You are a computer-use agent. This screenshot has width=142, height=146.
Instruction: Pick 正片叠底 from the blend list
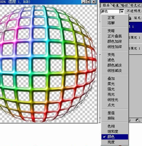coord(114,36)
